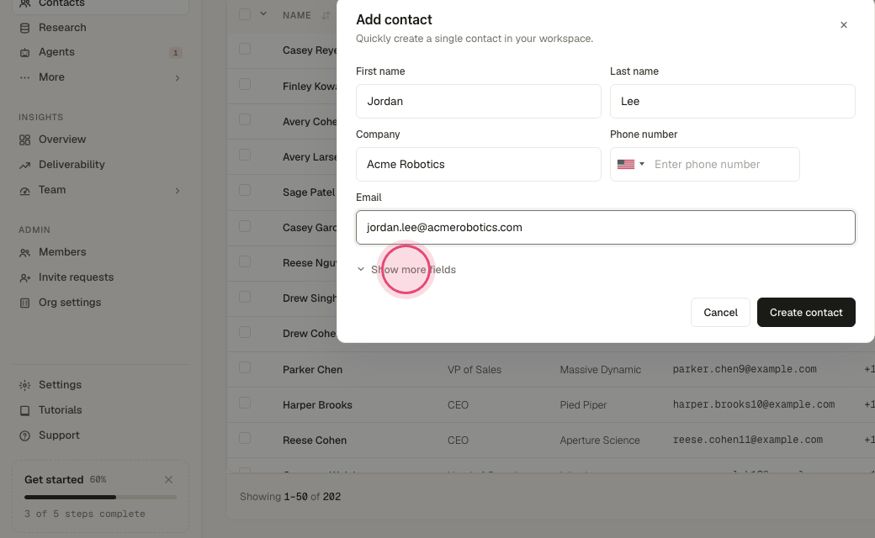
Task: Expand the More sidebar menu
Action: [100, 77]
